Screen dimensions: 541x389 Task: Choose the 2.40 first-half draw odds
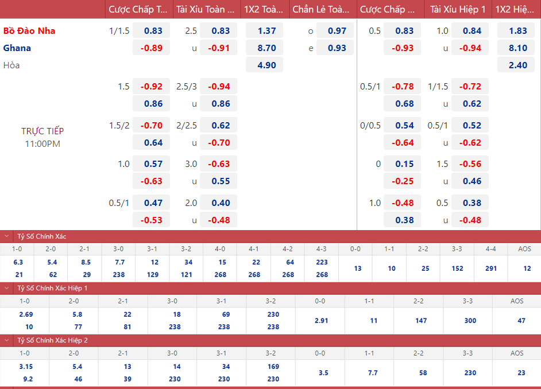pos(516,65)
